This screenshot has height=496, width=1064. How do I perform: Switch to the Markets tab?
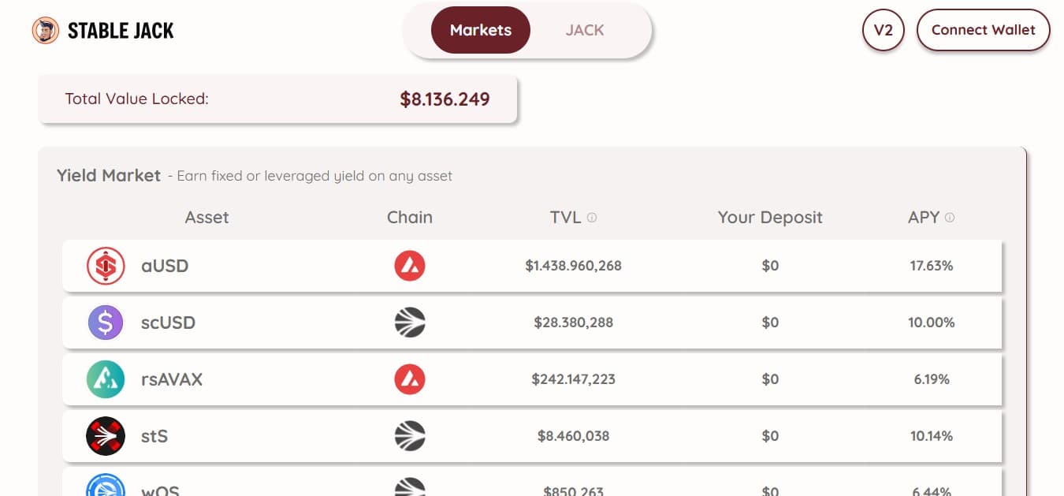tap(481, 31)
